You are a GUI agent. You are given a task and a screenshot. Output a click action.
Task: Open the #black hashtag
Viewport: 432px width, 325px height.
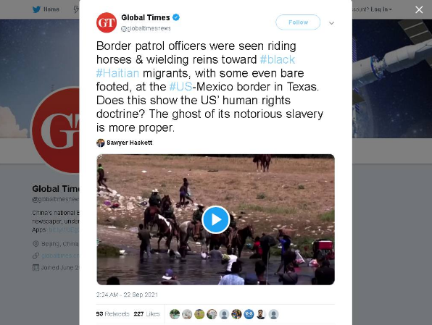(x=278, y=59)
